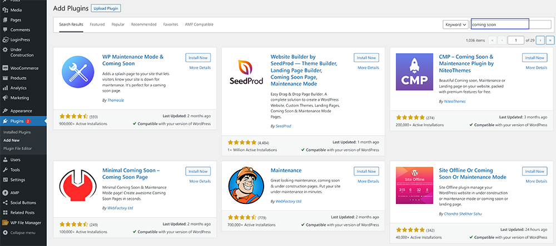Select Add New submenu item
The height and width of the screenshot is (246, 556).
(x=11, y=140)
